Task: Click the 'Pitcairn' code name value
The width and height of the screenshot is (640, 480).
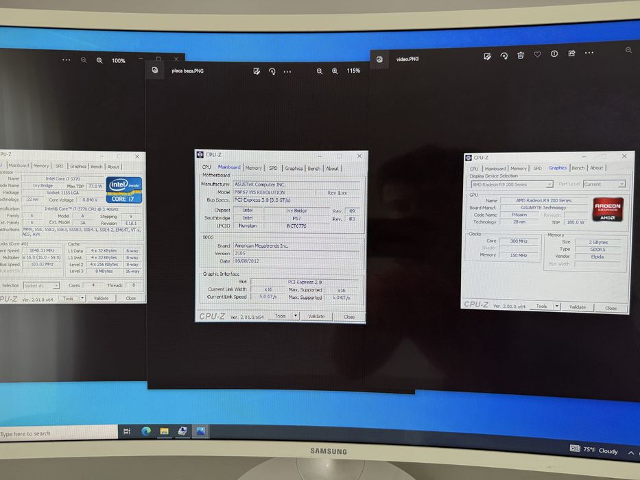Action: 519,215
